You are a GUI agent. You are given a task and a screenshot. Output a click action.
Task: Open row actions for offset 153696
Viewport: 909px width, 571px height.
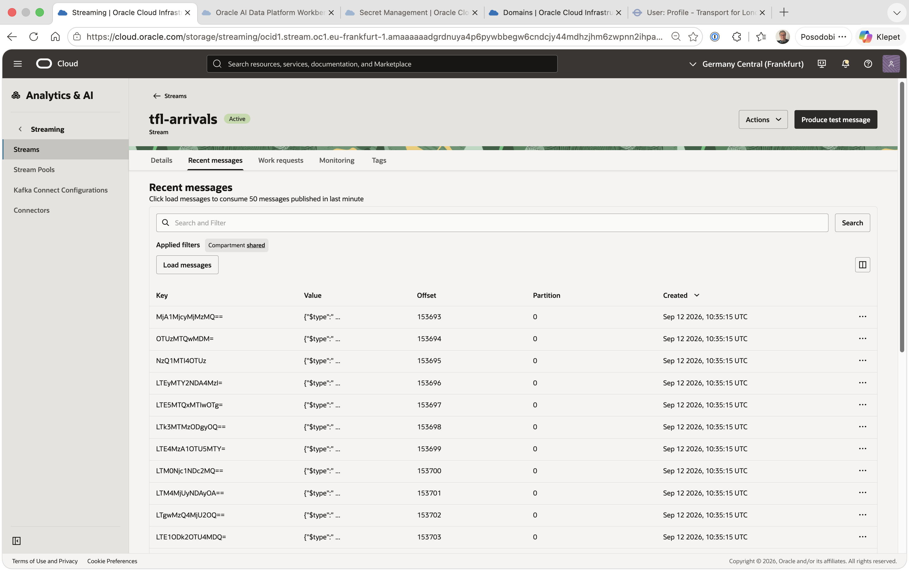click(x=862, y=383)
